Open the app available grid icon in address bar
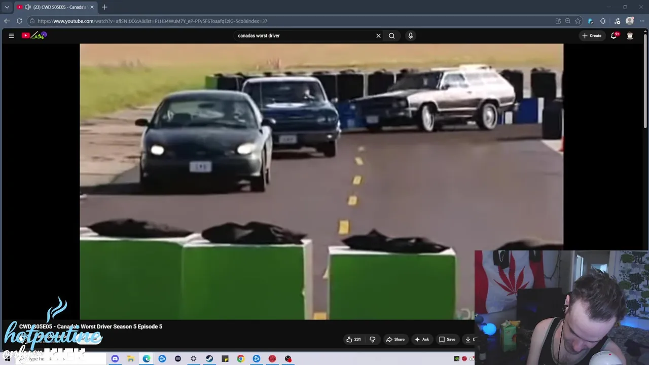This screenshot has width=649, height=365. (x=558, y=21)
